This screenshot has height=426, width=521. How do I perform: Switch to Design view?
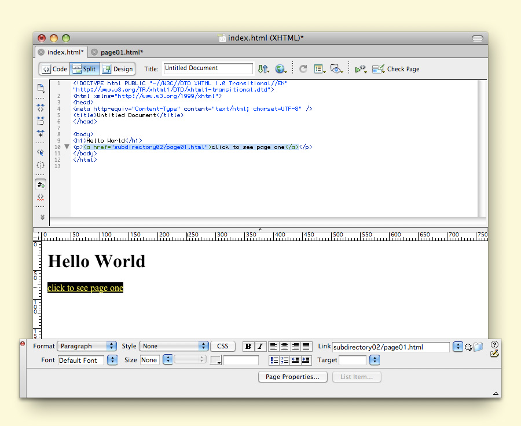(x=118, y=69)
